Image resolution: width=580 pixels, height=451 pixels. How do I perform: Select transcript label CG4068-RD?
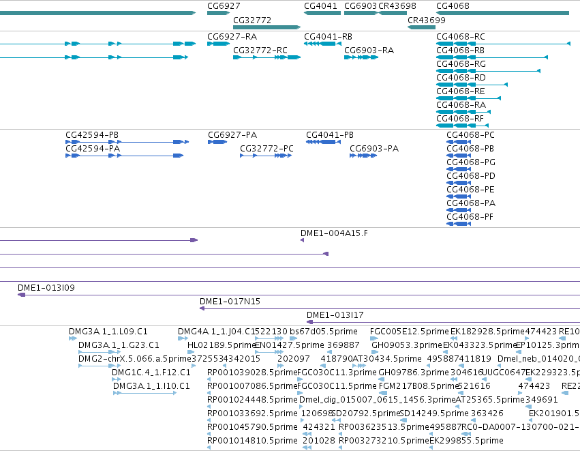461,78
